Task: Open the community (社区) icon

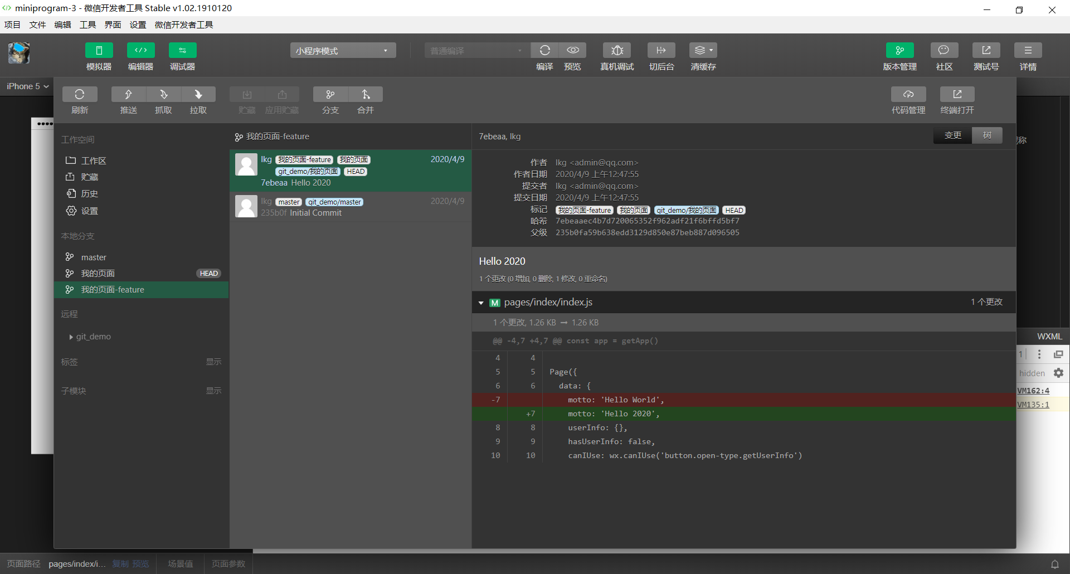Action: tap(944, 51)
